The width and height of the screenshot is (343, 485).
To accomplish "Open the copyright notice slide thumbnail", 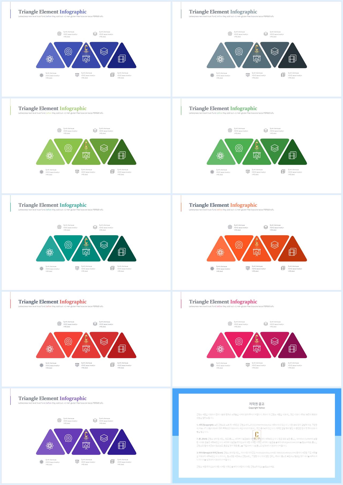I will [257, 436].
